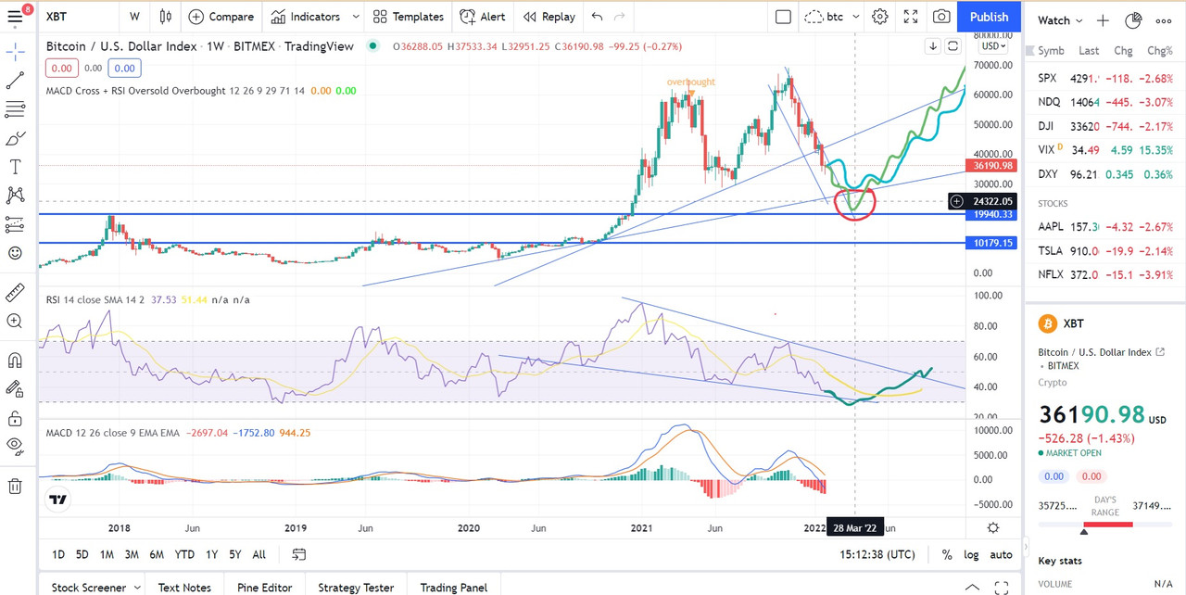The image size is (1186, 595).
Task: Add a symbol to the watchlist
Action: click(x=1103, y=20)
